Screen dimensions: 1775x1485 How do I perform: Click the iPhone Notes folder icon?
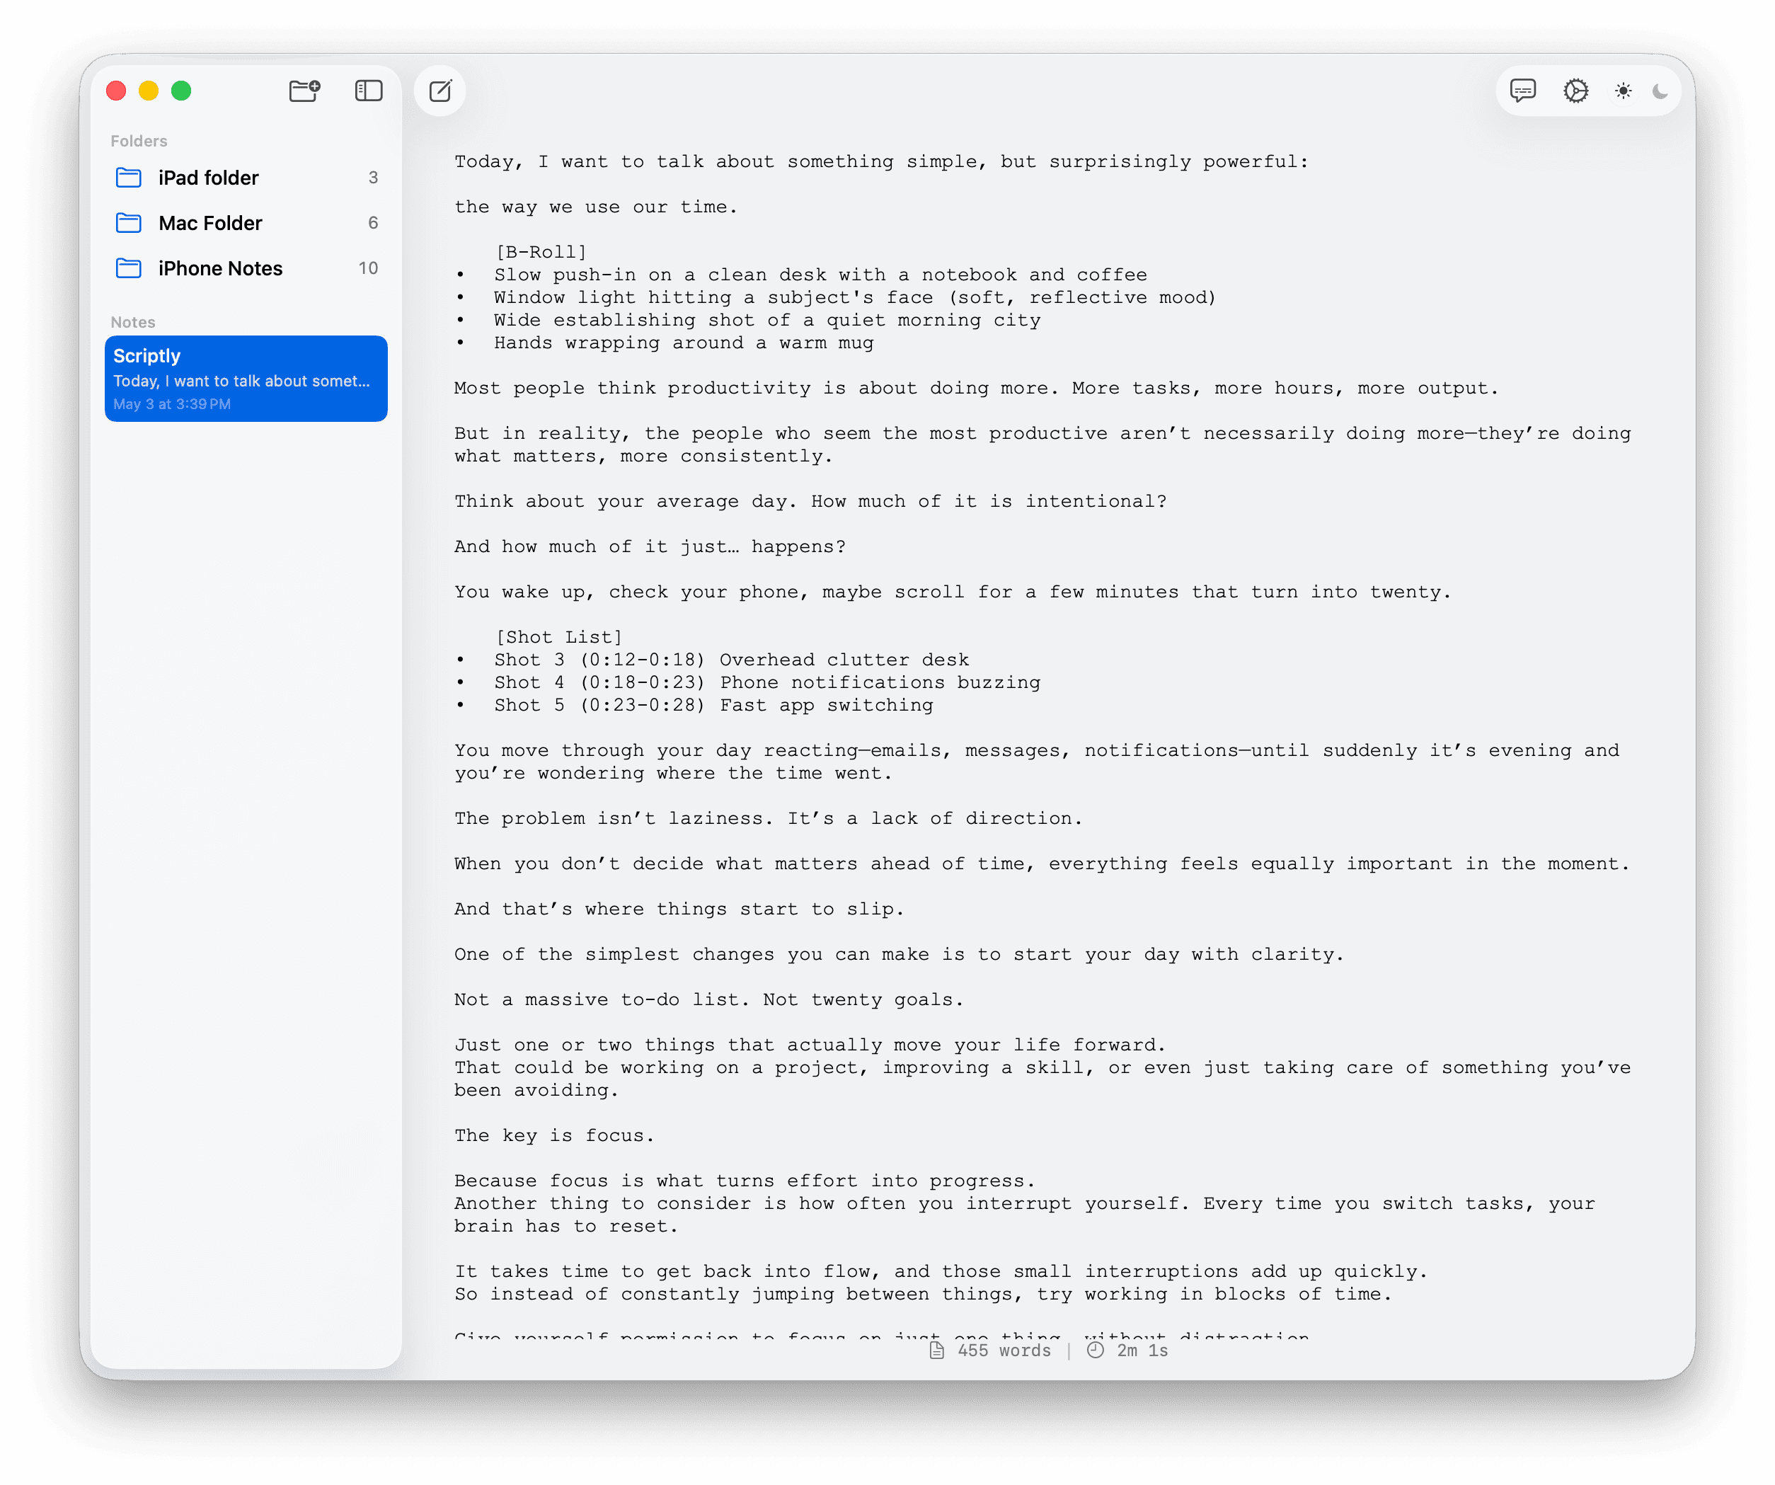pos(129,268)
